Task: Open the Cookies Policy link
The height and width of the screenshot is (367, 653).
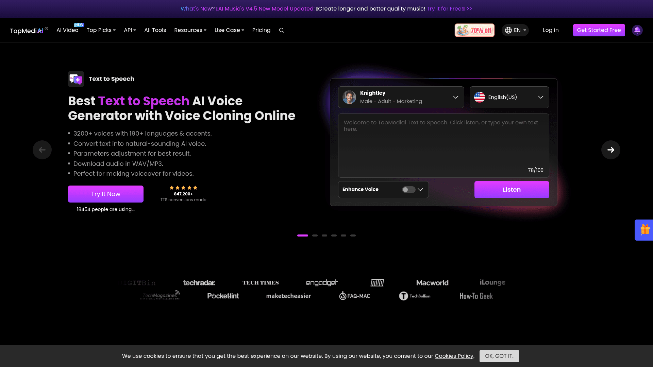Action: [454, 356]
